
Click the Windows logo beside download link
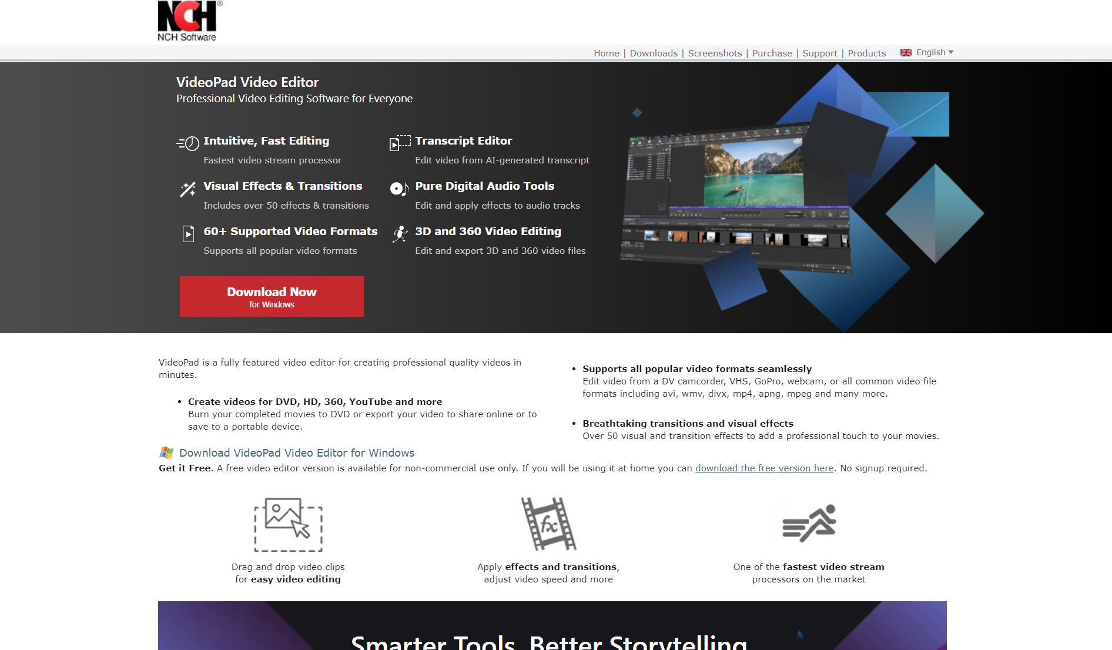[166, 453]
